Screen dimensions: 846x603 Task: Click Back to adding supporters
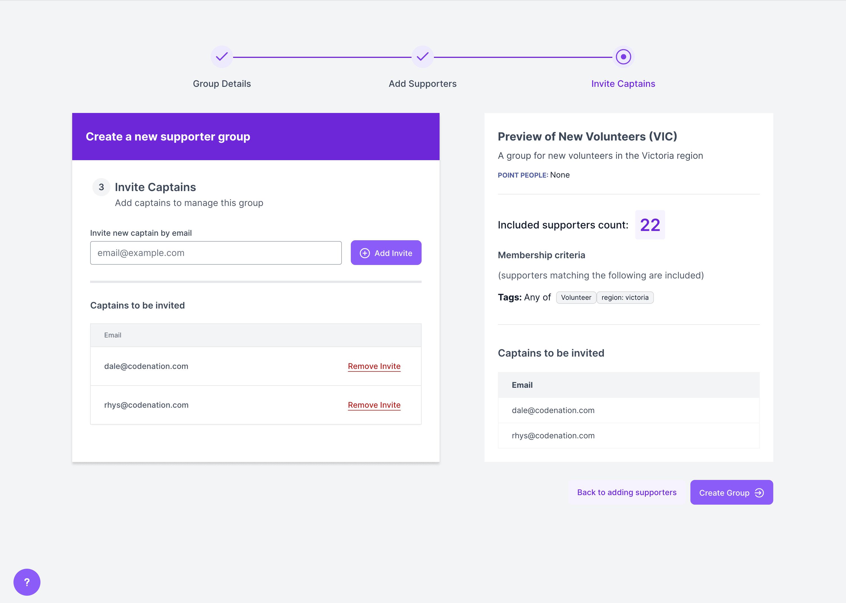(x=626, y=492)
